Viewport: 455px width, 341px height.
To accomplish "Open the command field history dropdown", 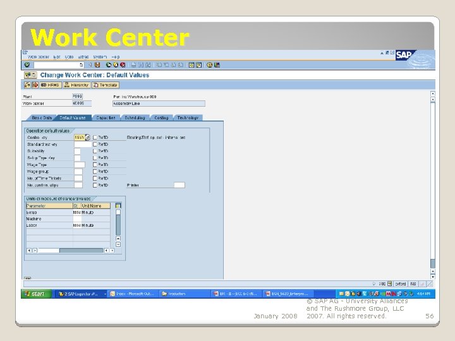I will pyautogui.click(x=82, y=65).
